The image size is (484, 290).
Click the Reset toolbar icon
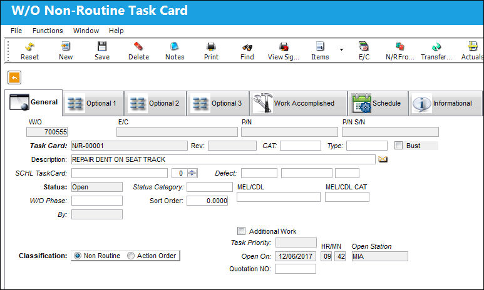pyautogui.click(x=29, y=47)
